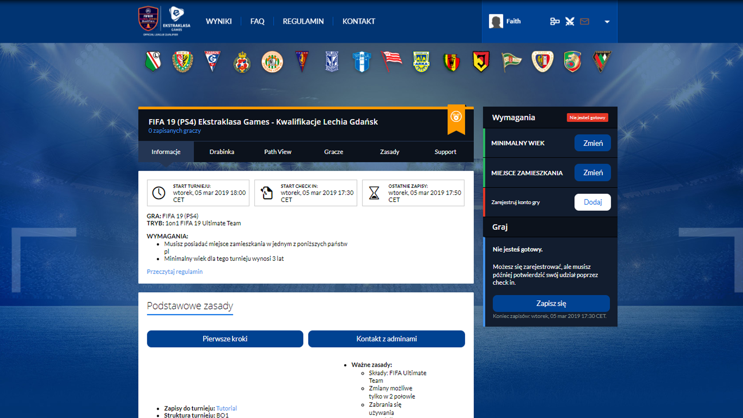Click the check-in icon beside Start Check In

pos(267,193)
